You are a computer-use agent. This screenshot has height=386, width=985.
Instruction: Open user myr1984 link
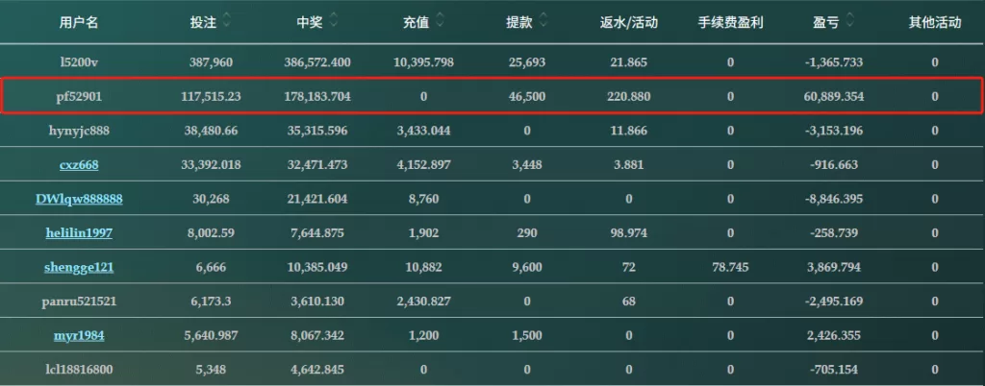pos(79,336)
